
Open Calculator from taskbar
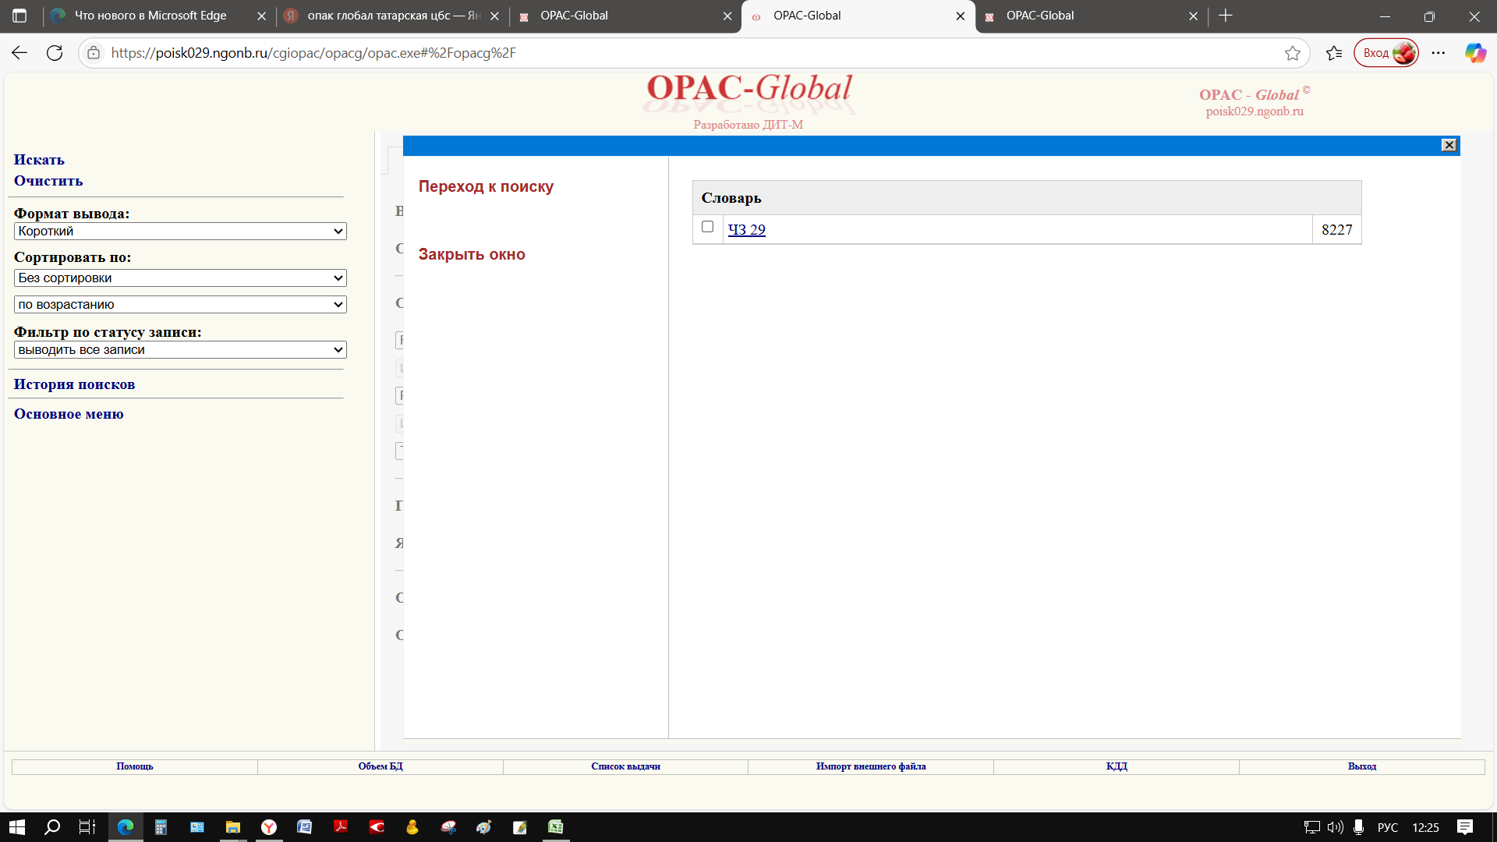pyautogui.click(x=161, y=827)
